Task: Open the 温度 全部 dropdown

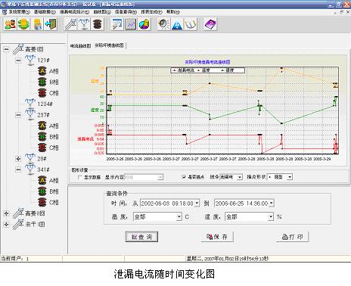Action: (179, 216)
